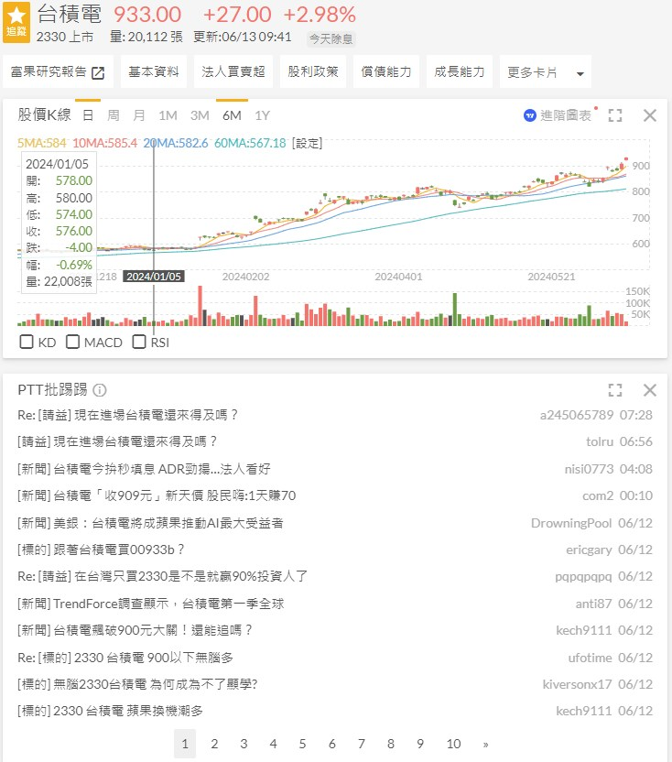Go to PTT page 2

click(x=214, y=744)
